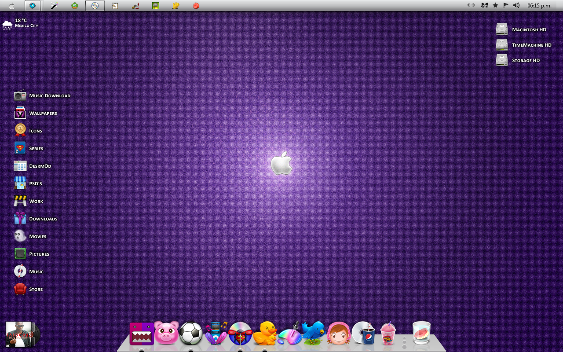Click the red ball icon in the top bar

pyautogui.click(x=196, y=6)
